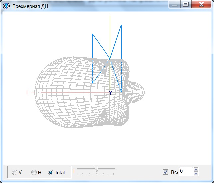214x183 pixels.
Task: Click the Y axis label in plot
Action: [110, 93]
